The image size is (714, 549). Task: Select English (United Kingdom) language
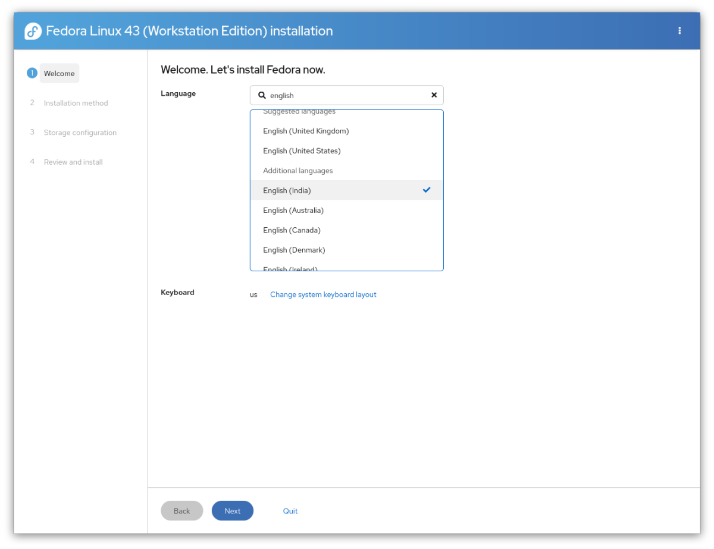[306, 131]
